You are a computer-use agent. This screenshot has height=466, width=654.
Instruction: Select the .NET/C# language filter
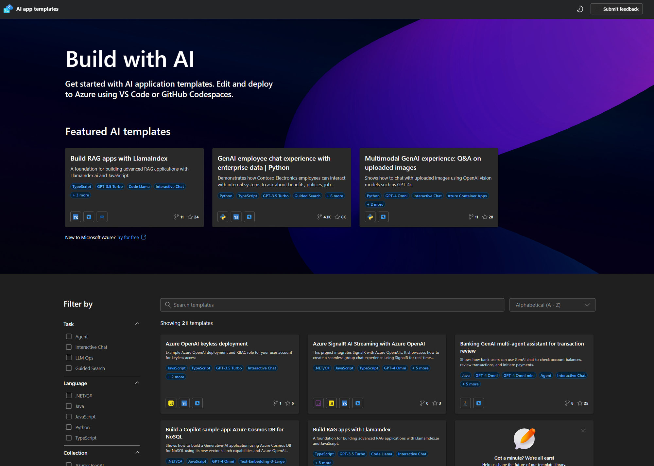pyautogui.click(x=69, y=396)
